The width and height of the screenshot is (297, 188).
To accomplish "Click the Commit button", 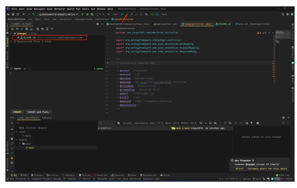I will point(17,112).
